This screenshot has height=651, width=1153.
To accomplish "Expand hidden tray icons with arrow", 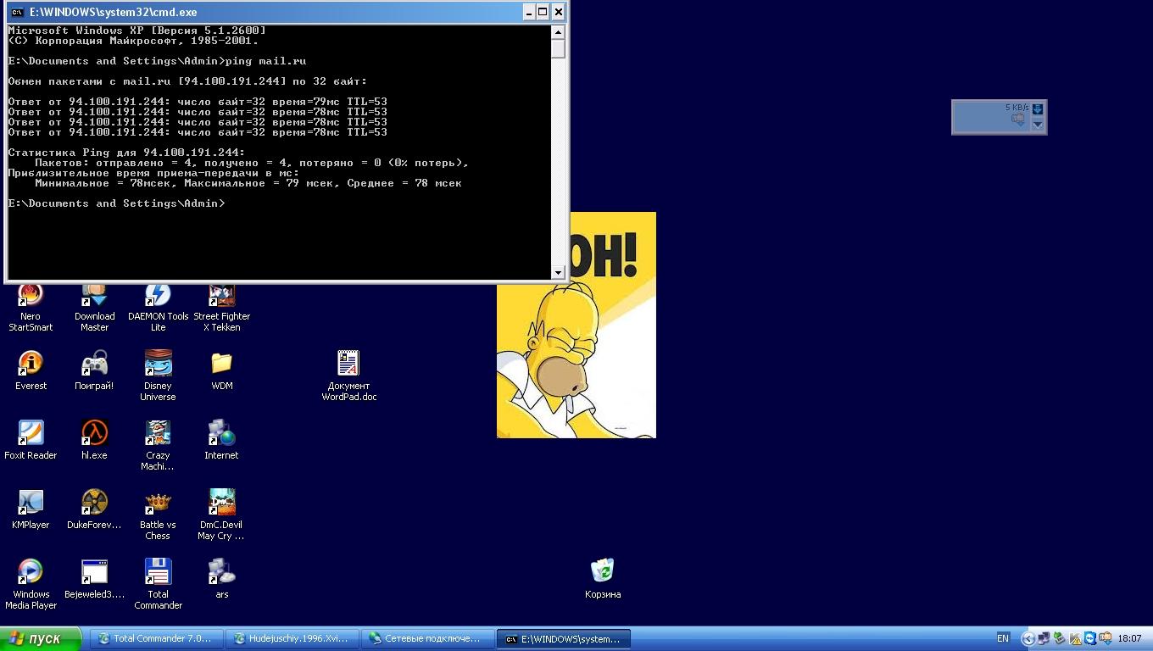I will [x=1028, y=638].
